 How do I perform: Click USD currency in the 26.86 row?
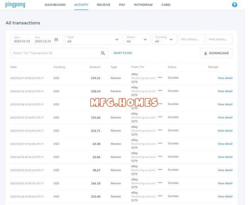coord(56,157)
